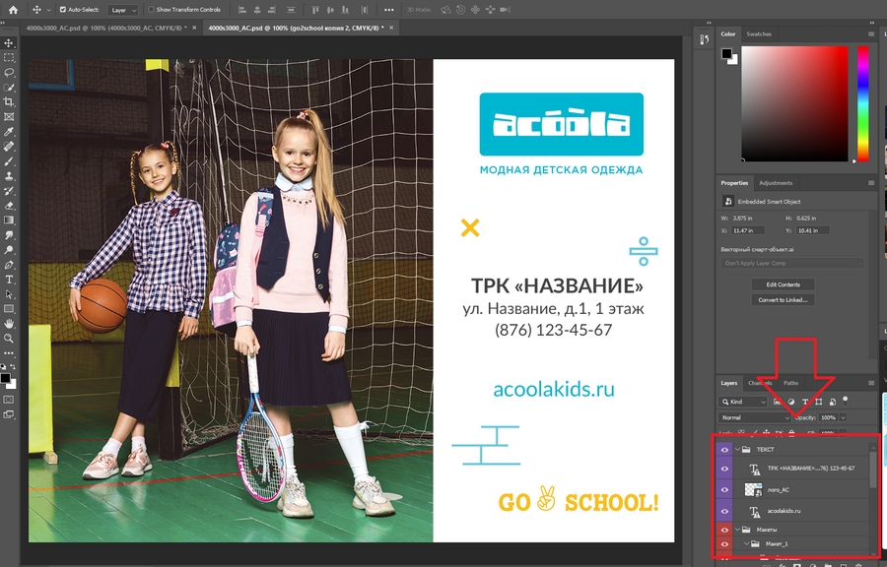Open Edit Toolbar three-dots in tool panel
The height and width of the screenshot is (567, 887).
[9, 353]
